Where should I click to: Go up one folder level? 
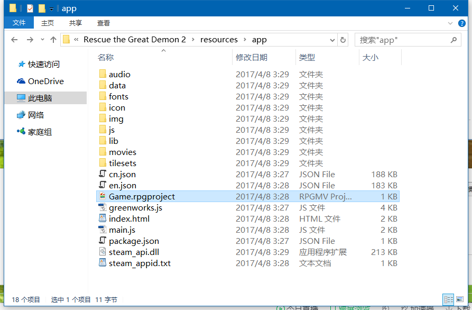click(53, 40)
